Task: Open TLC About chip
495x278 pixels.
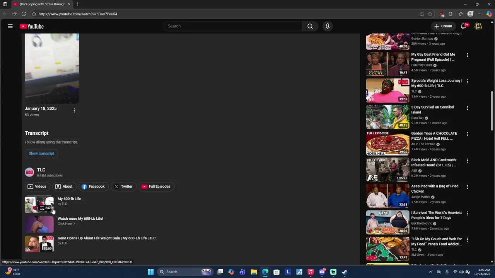Action: [64, 186]
